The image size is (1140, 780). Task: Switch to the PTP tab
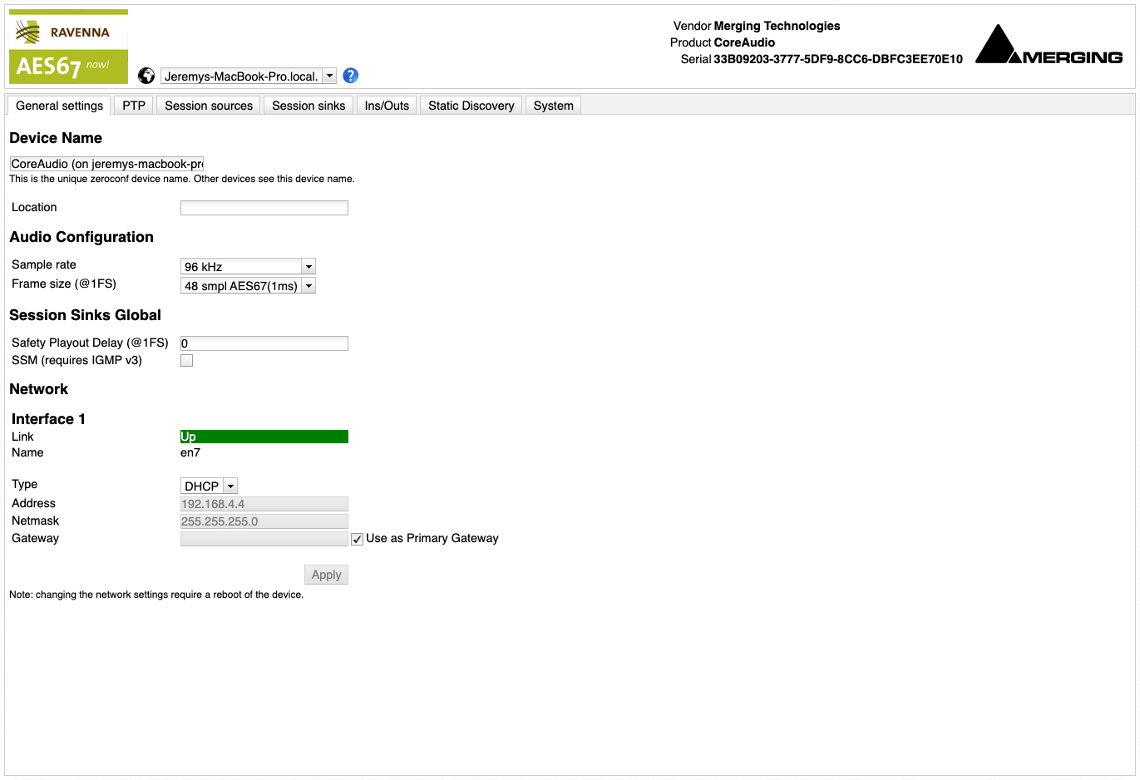click(134, 106)
